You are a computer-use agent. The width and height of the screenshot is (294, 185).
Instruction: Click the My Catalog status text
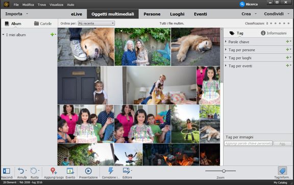280,182
